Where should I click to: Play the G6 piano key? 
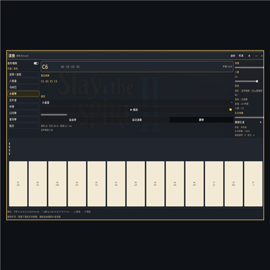[175, 184]
